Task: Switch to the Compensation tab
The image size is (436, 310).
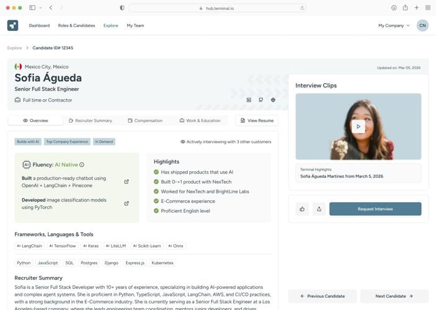Action: [145, 120]
